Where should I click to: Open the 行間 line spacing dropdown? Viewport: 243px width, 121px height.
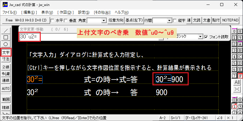(170, 21)
